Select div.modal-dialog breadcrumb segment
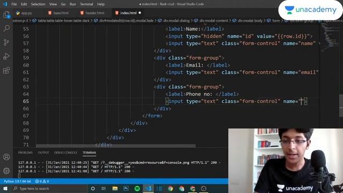The height and width of the screenshot is (193, 343). coord(176,20)
